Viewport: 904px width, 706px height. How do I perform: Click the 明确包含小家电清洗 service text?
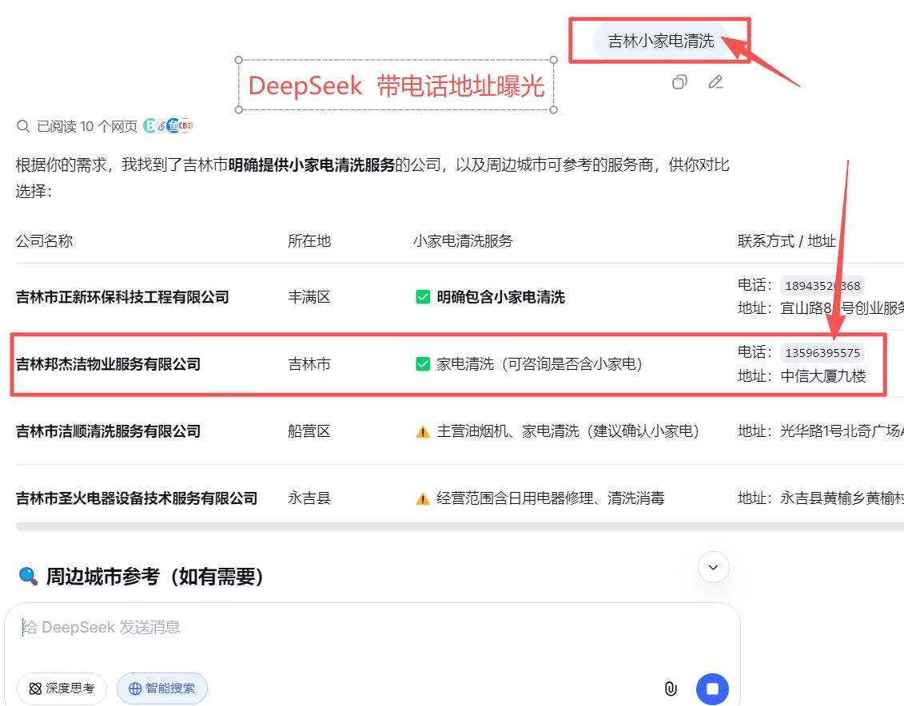pos(500,297)
